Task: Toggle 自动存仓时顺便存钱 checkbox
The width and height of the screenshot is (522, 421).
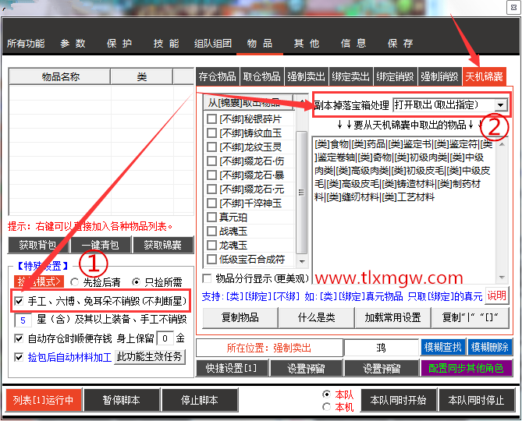Action: tap(19, 338)
